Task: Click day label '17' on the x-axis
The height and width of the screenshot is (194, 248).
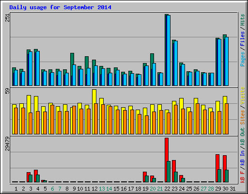Action: point(131,189)
